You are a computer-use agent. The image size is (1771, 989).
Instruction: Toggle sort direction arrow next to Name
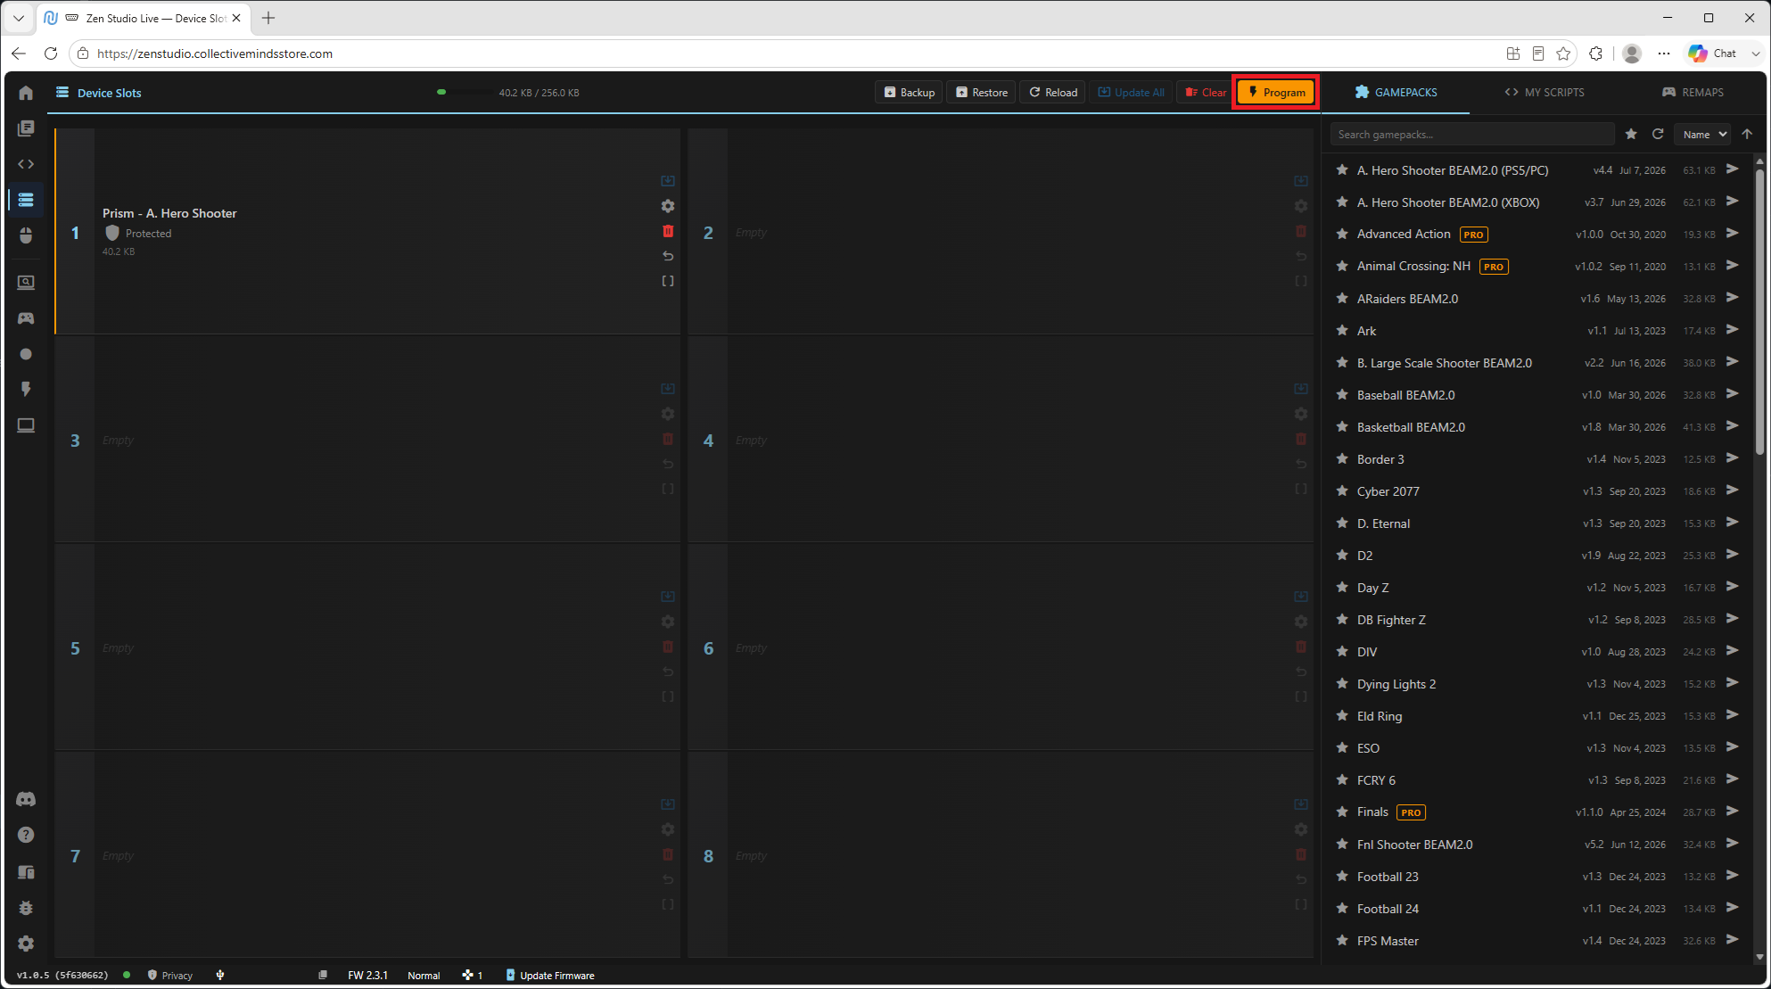pyautogui.click(x=1747, y=134)
